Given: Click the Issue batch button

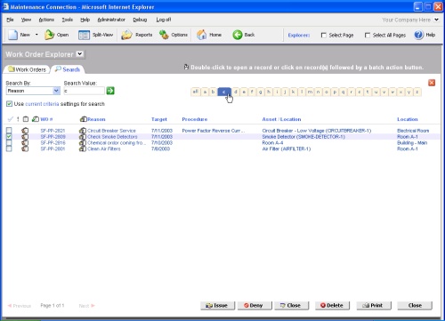Looking at the screenshot, I should [217, 306].
